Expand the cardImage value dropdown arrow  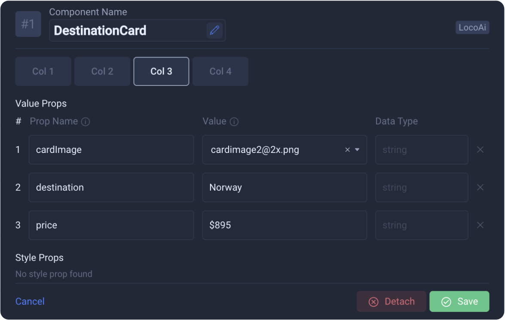[357, 150]
